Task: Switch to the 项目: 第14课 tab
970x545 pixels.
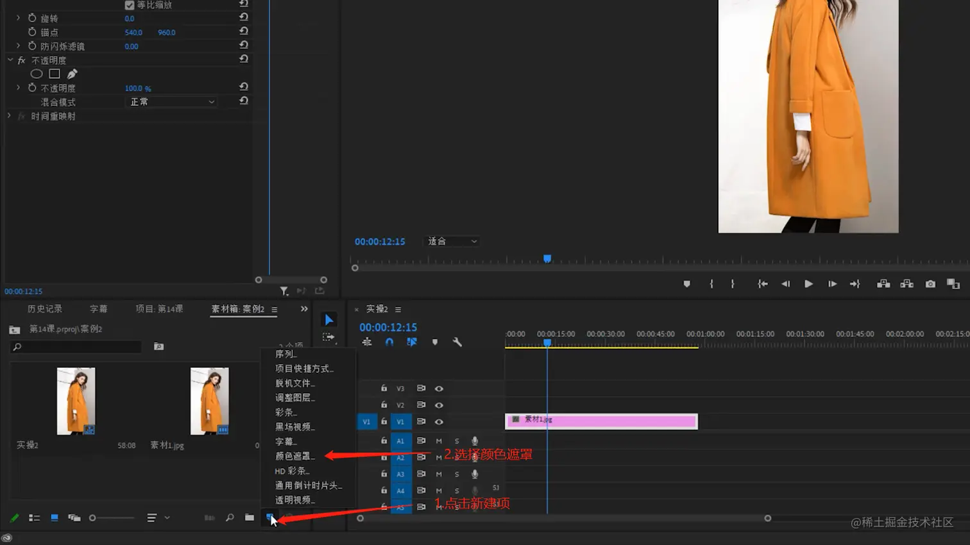Action: point(159,309)
